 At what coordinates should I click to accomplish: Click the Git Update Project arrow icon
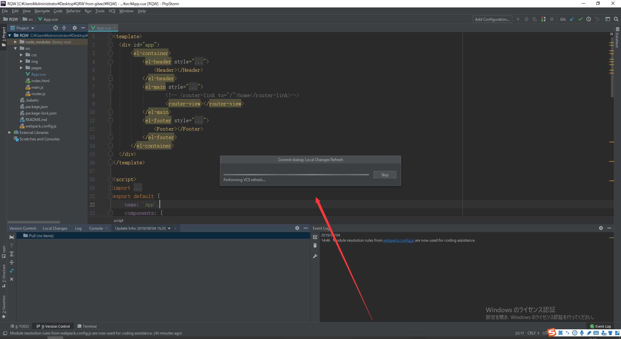point(572,19)
